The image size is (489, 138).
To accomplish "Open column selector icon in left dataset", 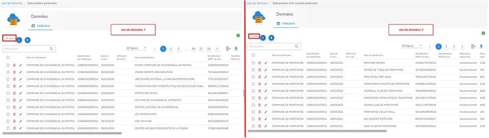I will pyautogui.click(x=228, y=49).
